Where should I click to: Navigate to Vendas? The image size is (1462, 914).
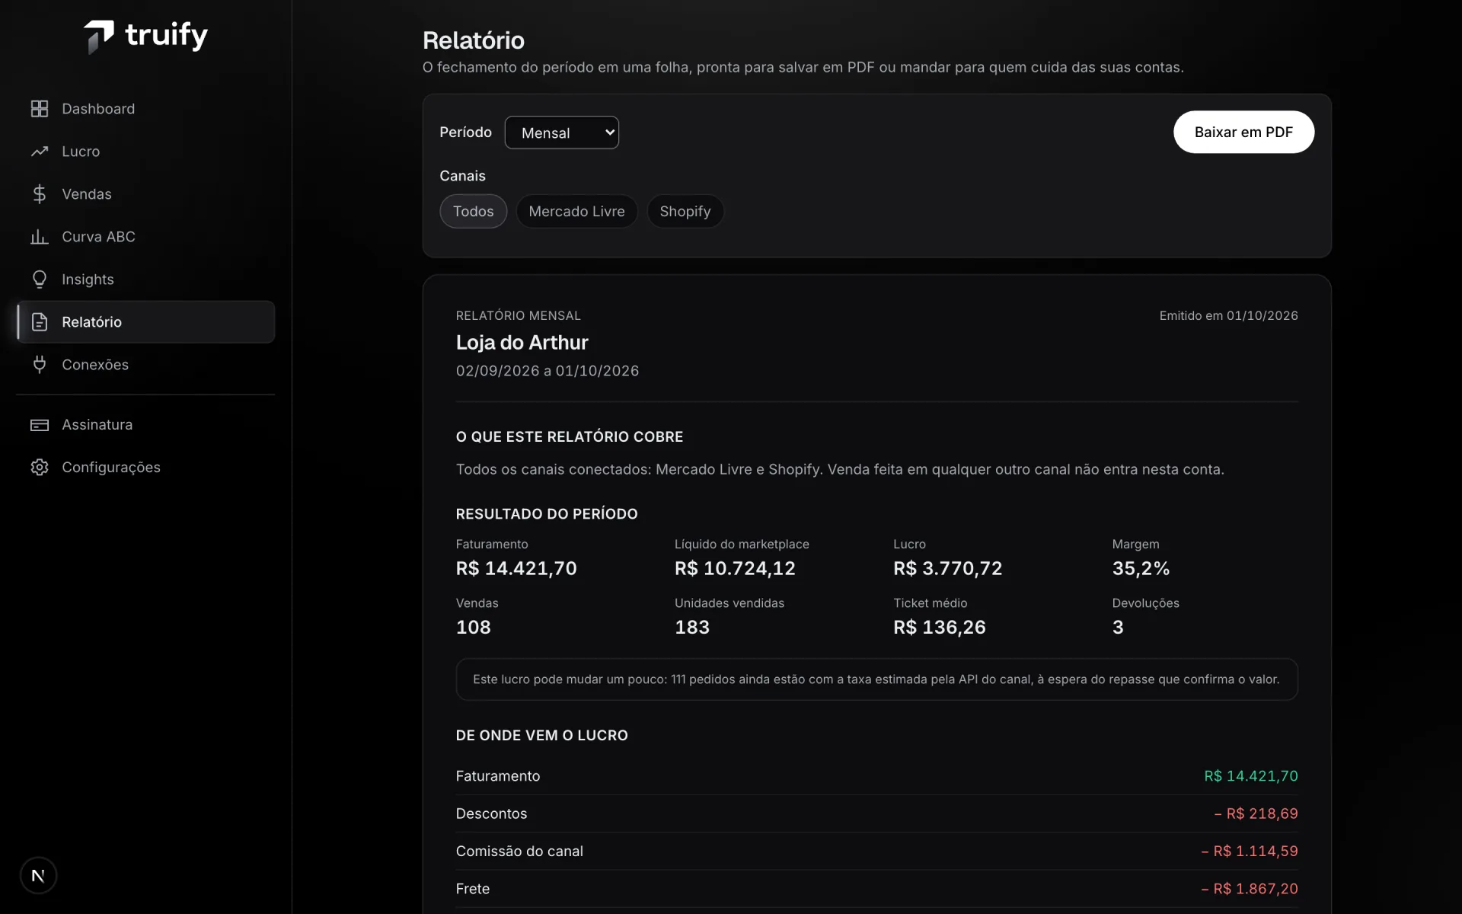click(x=145, y=194)
